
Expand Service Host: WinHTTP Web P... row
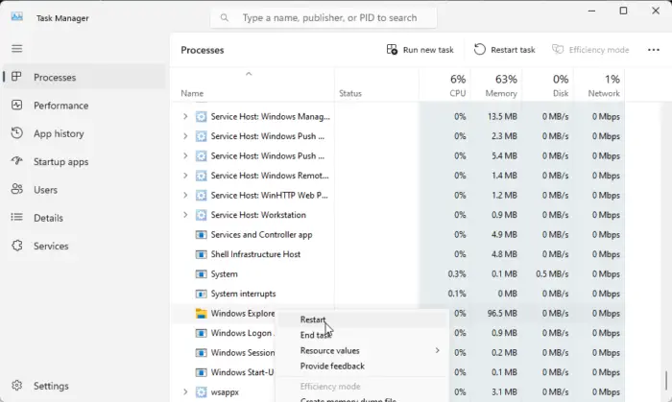(185, 195)
